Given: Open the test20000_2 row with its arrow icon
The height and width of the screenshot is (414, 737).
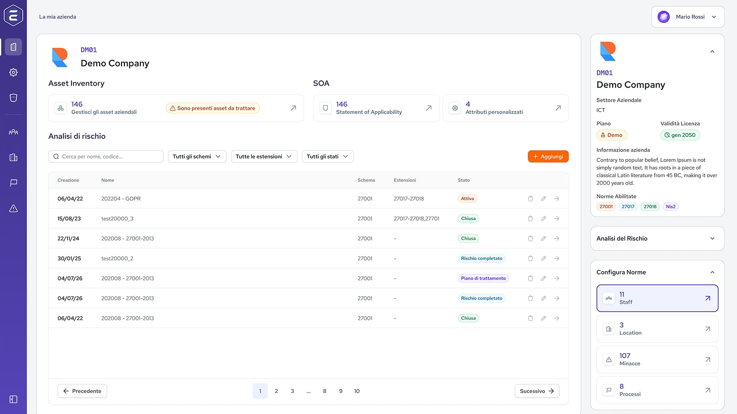Looking at the screenshot, I should (x=557, y=258).
